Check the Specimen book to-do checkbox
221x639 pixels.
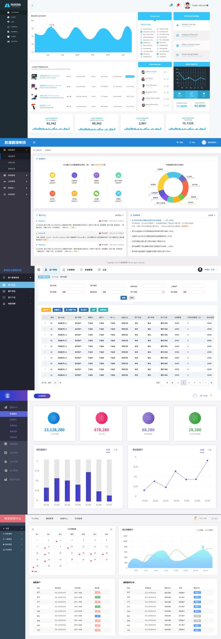click(x=141, y=29)
